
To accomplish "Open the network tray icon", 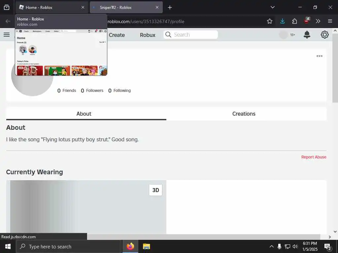I will pyautogui.click(x=287, y=246).
